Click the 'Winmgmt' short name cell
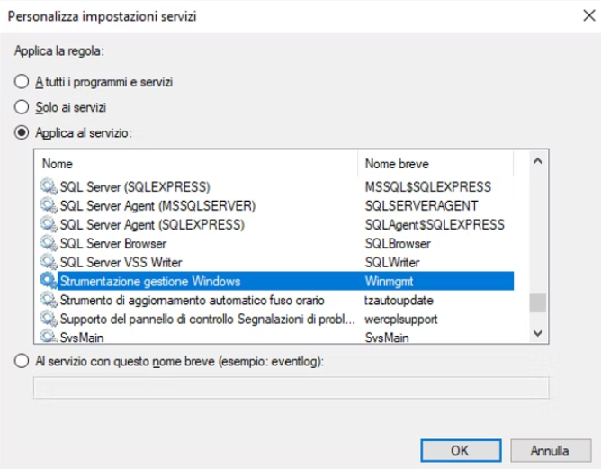The height and width of the screenshot is (469, 601). tap(389, 281)
